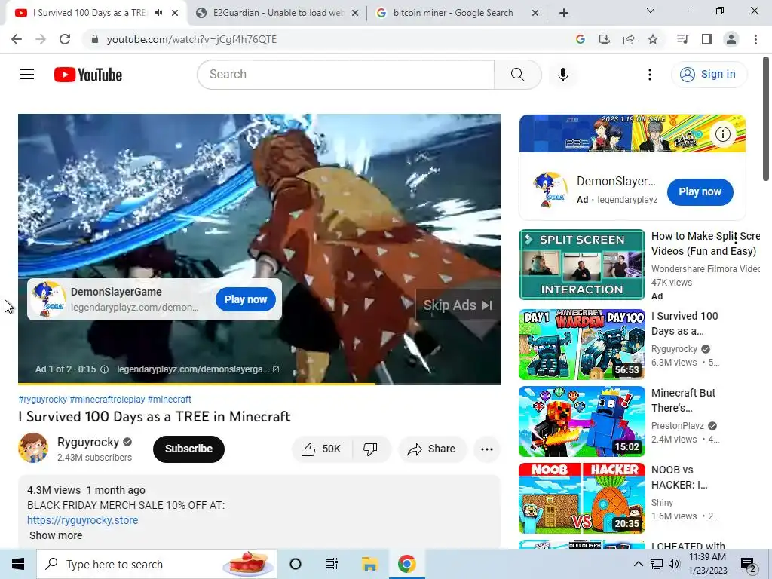This screenshot has height=579, width=772.
Task: Click the Share button
Action: [432, 449]
